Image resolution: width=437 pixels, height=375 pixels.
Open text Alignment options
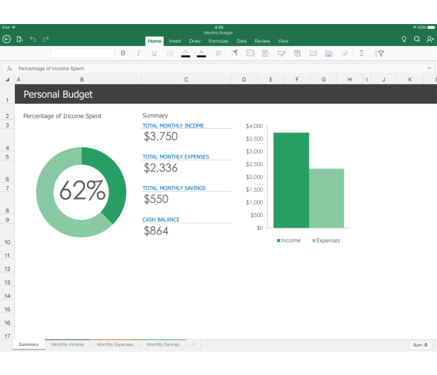(219, 53)
